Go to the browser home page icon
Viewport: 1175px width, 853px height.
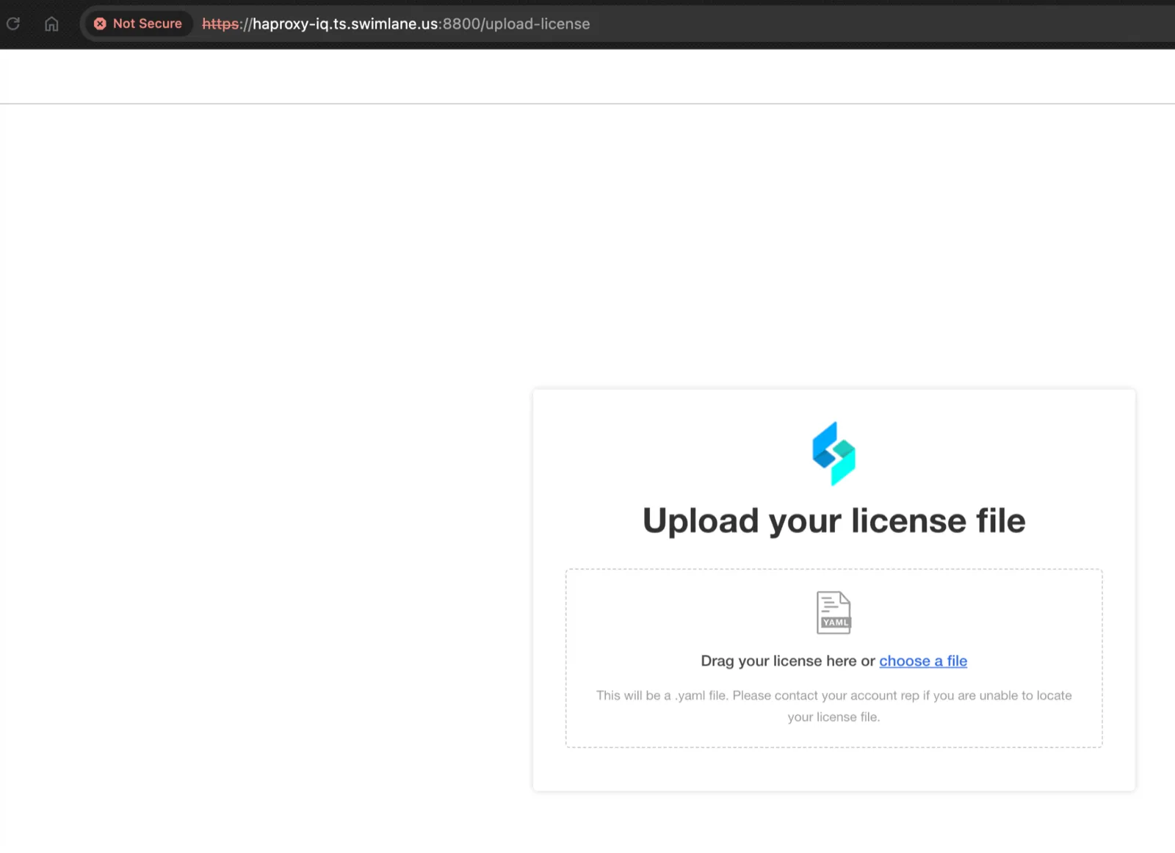pos(51,23)
